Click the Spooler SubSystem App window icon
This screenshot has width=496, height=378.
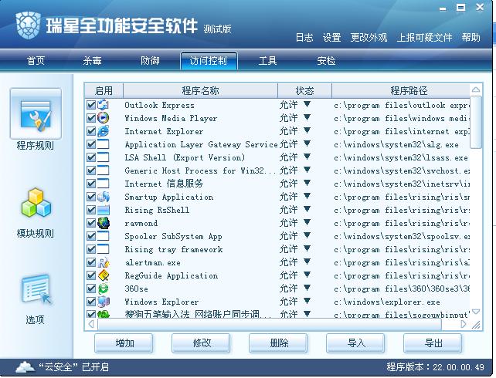point(103,236)
